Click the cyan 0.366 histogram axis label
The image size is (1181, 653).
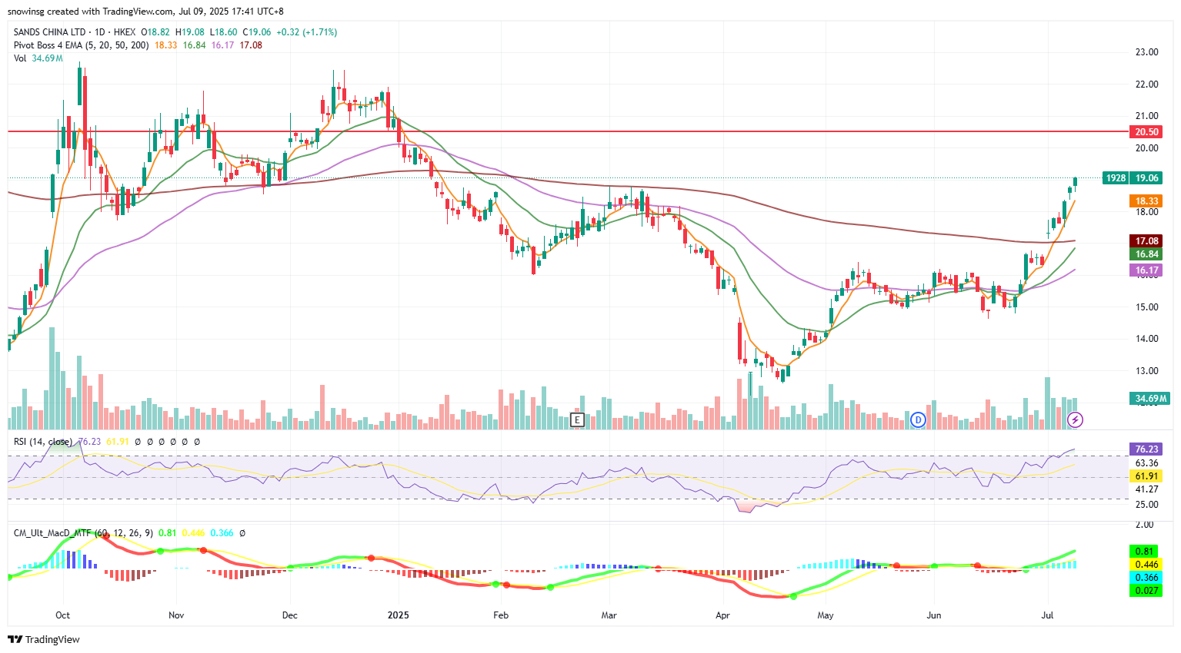(1146, 578)
